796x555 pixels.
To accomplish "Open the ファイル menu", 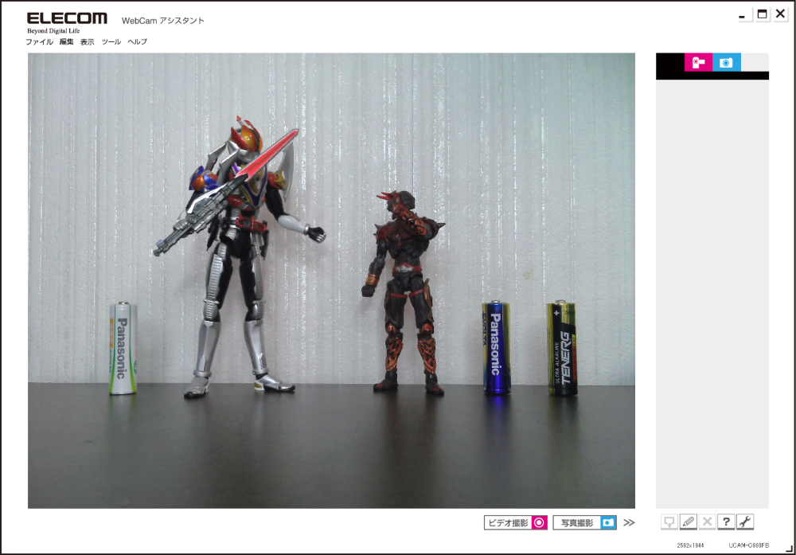I will [40, 41].
